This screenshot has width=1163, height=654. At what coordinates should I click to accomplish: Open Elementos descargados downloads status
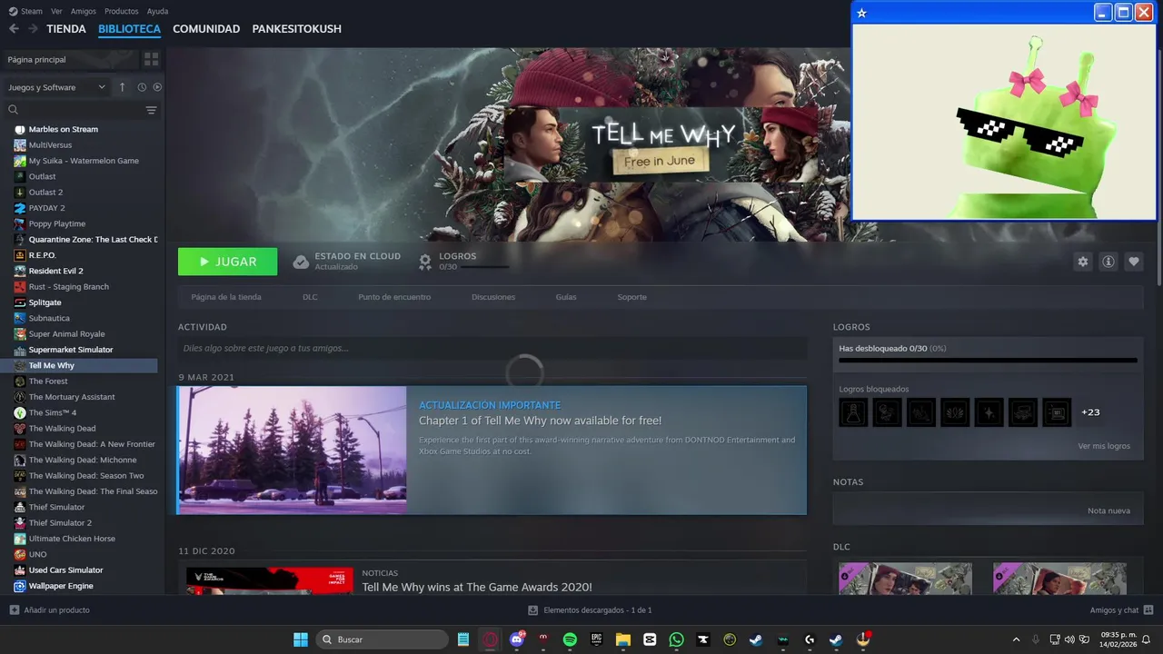[590, 610]
